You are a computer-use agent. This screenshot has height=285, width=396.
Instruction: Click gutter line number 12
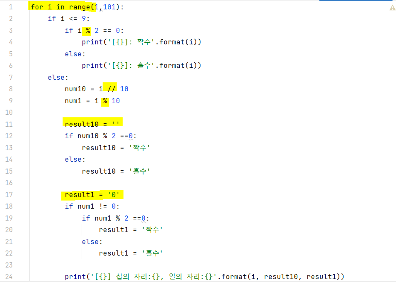click(9, 136)
